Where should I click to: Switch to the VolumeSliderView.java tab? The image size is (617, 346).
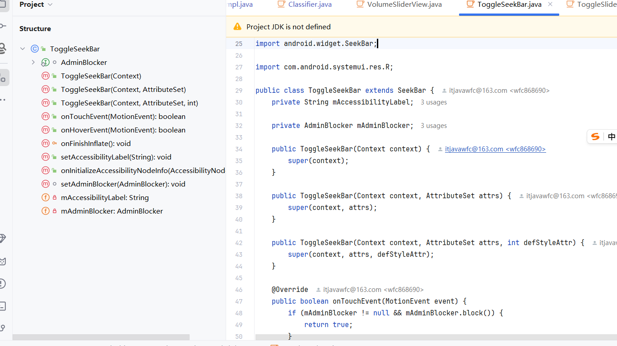point(399,5)
